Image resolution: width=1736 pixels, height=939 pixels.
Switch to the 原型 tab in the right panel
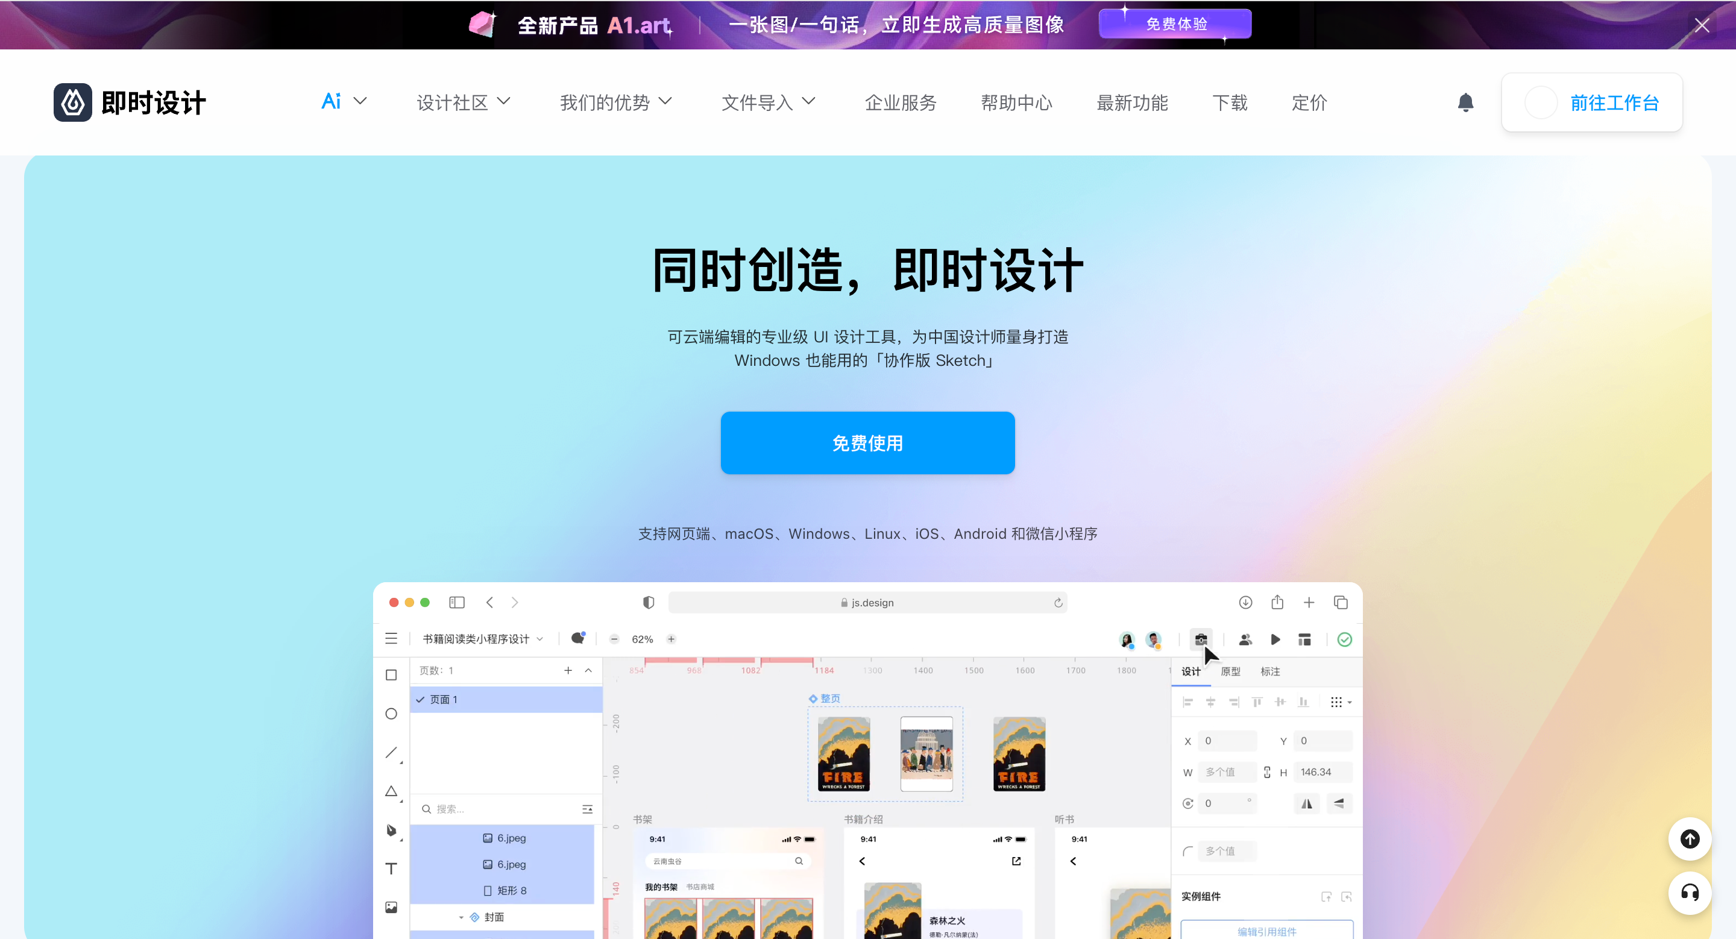click(x=1230, y=671)
